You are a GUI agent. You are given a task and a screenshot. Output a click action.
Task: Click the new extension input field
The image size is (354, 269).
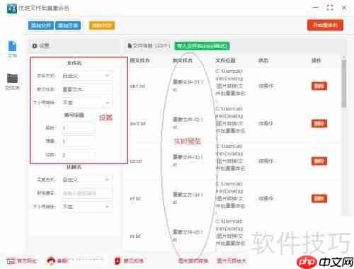pyautogui.click(x=87, y=193)
